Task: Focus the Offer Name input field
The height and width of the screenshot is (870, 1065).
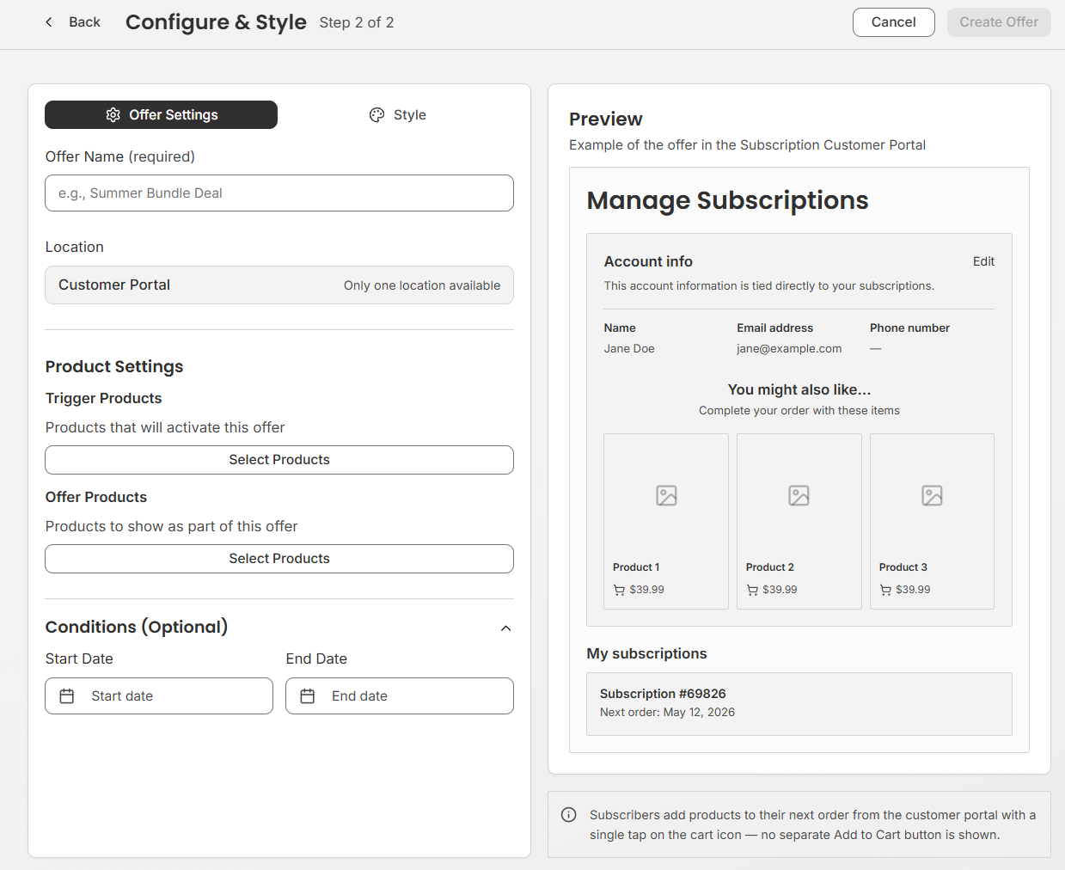Action: tap(279, 193)
